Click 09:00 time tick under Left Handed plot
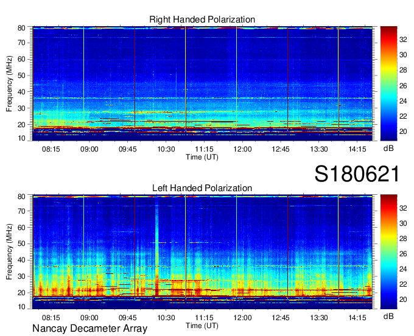The width and height of the screenshot is (414, 336). pyautogui.click(x=89, y=318)
